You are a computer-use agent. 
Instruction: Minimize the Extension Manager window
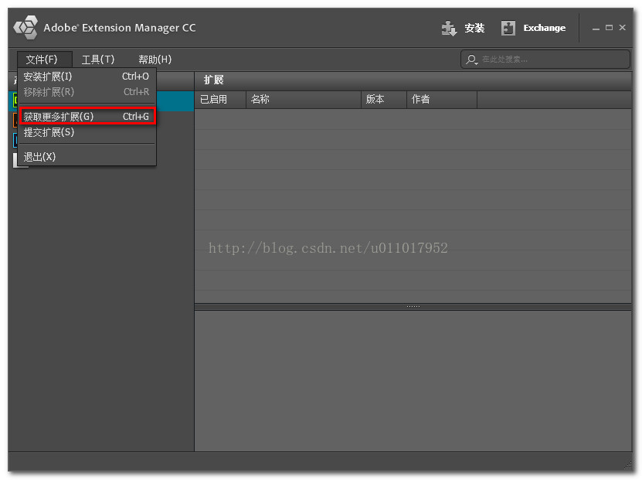click(x=596, y=29)
